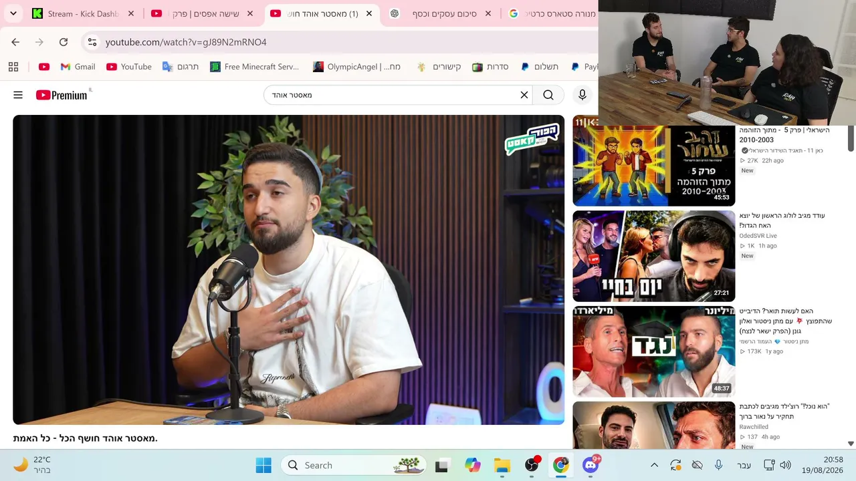Open channel כאן 11 - תאגיד השידור הישראלי

coord(781,151)
